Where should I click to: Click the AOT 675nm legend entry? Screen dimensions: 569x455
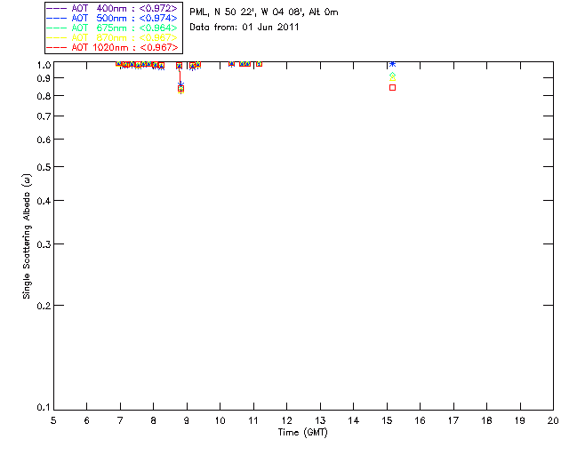(112, 28)
